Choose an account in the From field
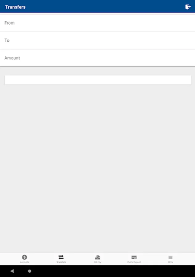This screenshot has height=277, width=195. coord(97,23)
